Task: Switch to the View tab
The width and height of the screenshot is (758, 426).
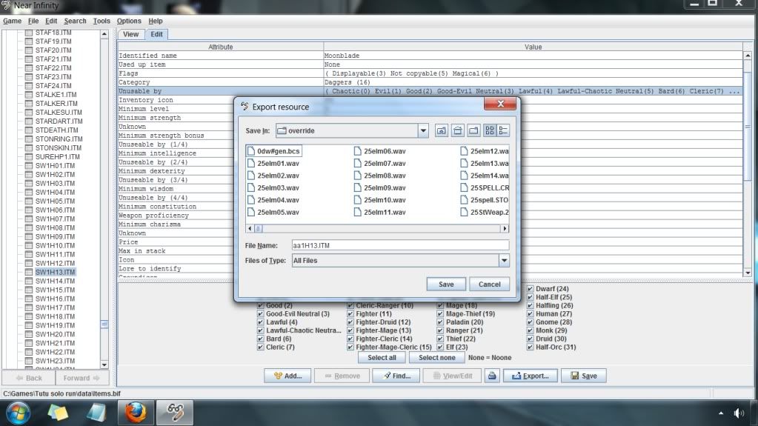Action: coord(130,34)
